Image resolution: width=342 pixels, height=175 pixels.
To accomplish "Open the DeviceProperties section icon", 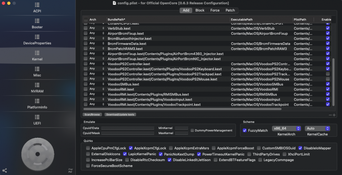I will [x=37, y=37].
